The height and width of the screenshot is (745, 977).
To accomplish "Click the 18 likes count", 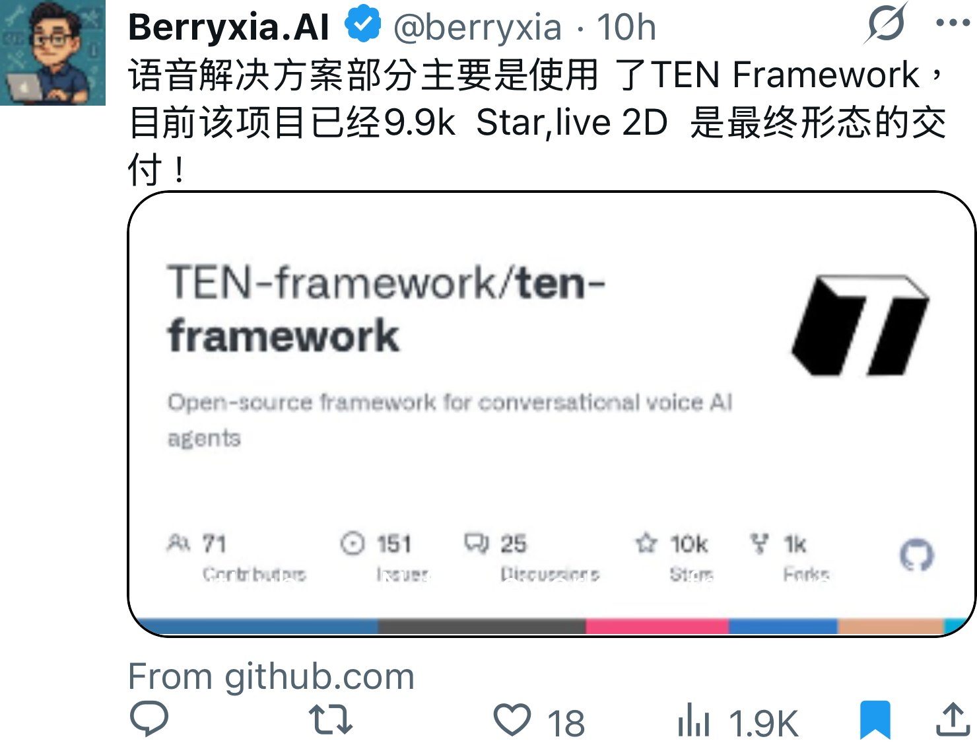I will pos(566,723).
